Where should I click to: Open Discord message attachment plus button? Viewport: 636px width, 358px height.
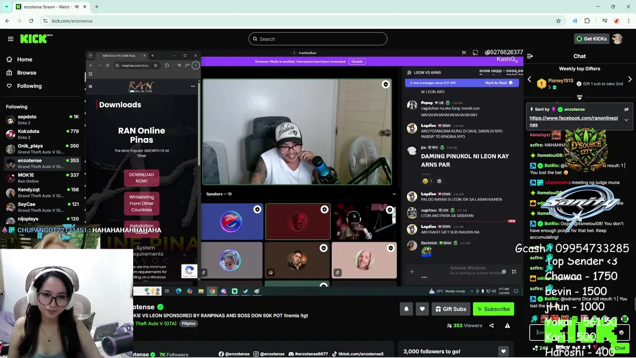412,271
